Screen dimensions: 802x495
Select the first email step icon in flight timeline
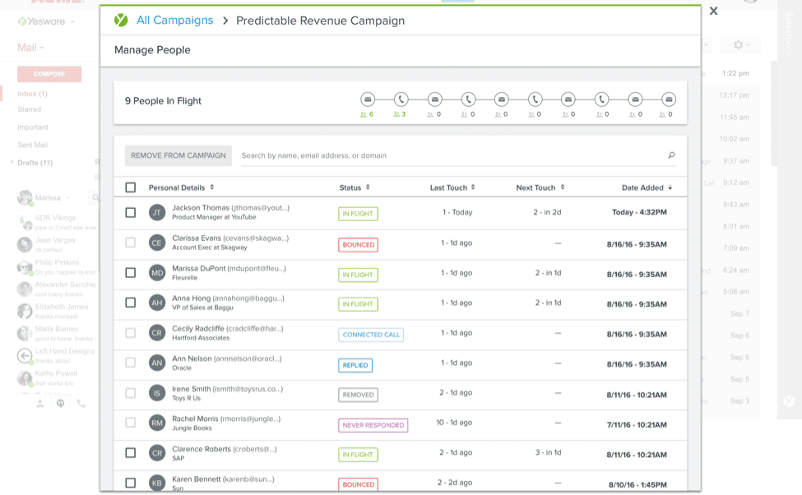[x=367, y=99]
